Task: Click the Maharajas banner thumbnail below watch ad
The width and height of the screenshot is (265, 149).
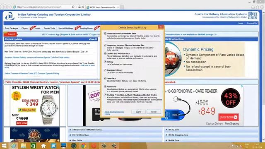Action: coord(35,135)
